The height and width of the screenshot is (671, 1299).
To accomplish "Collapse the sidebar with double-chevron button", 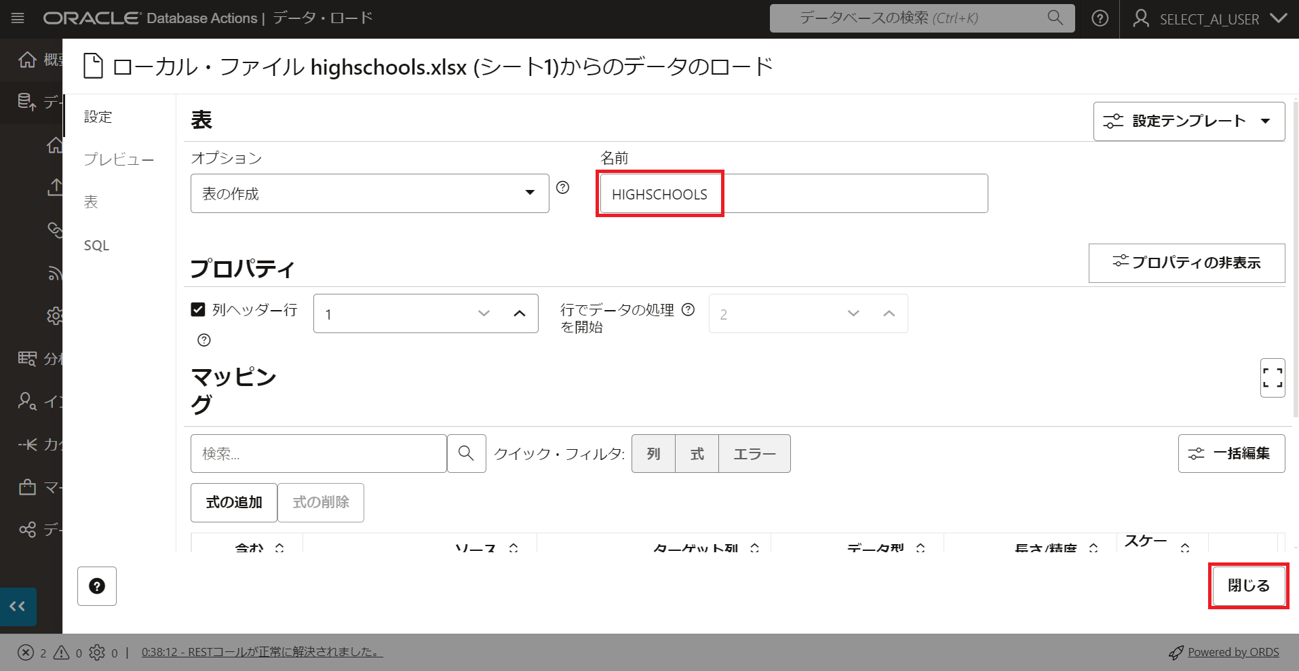I will coord(18,606).
